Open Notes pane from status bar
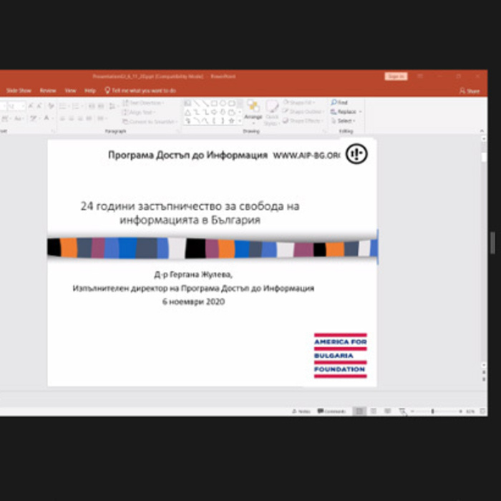501x501 pixels. tap(301, 412)
